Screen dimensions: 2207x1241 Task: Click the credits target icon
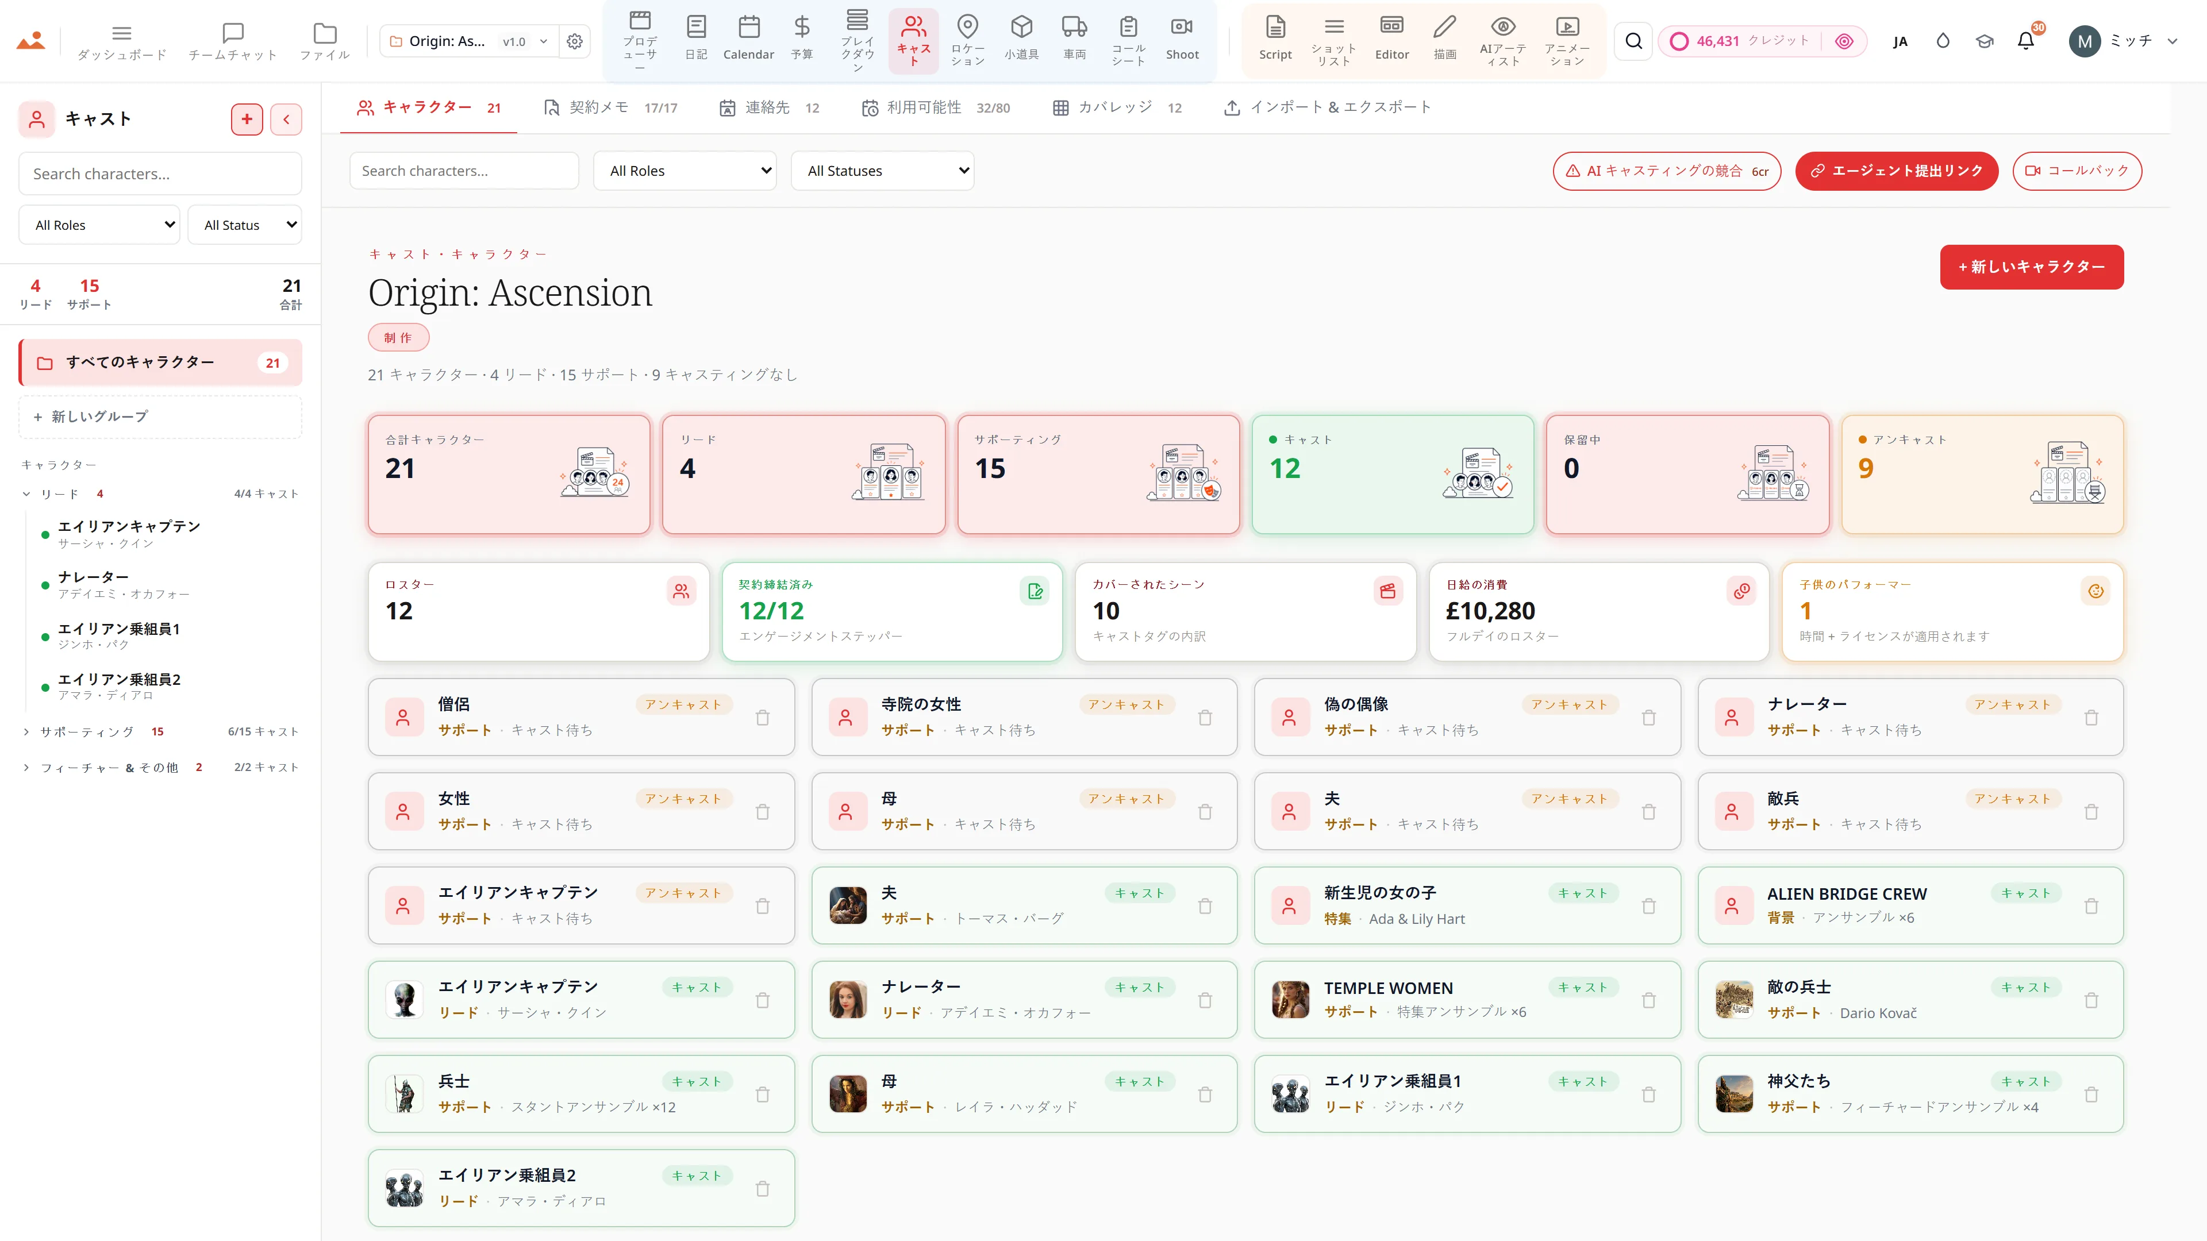coord(1844,41)
